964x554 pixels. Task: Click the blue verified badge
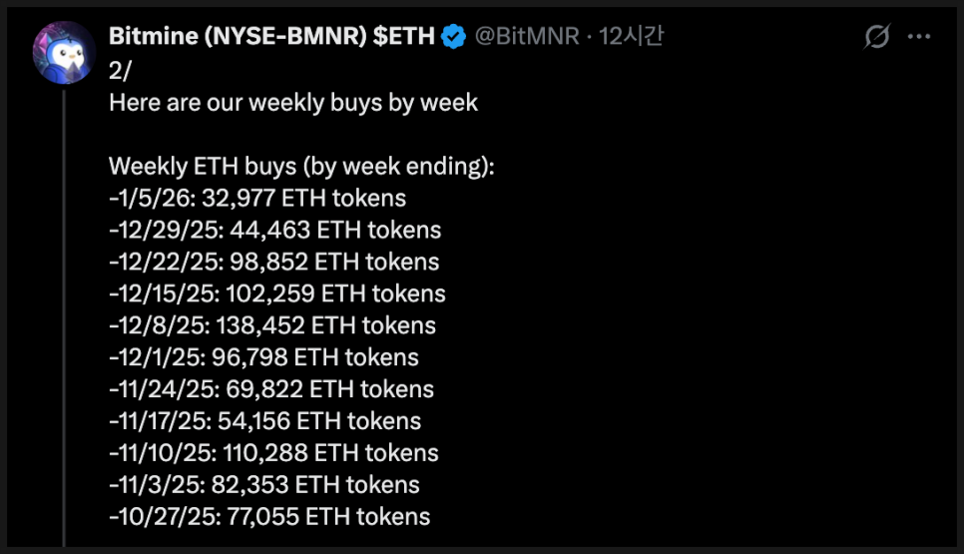454,38
